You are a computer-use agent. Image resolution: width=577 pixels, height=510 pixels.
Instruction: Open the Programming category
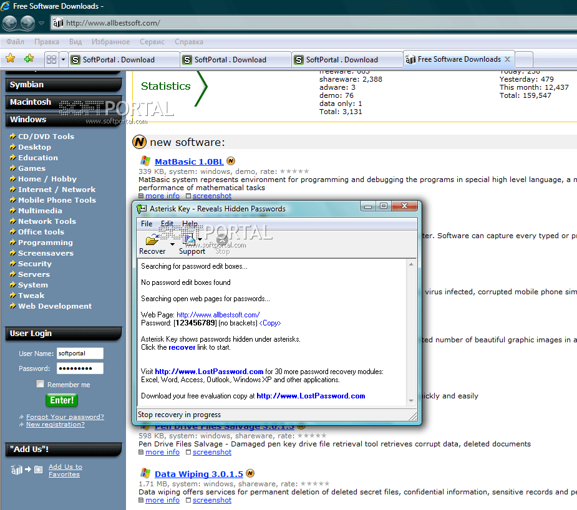click(46, 243)
